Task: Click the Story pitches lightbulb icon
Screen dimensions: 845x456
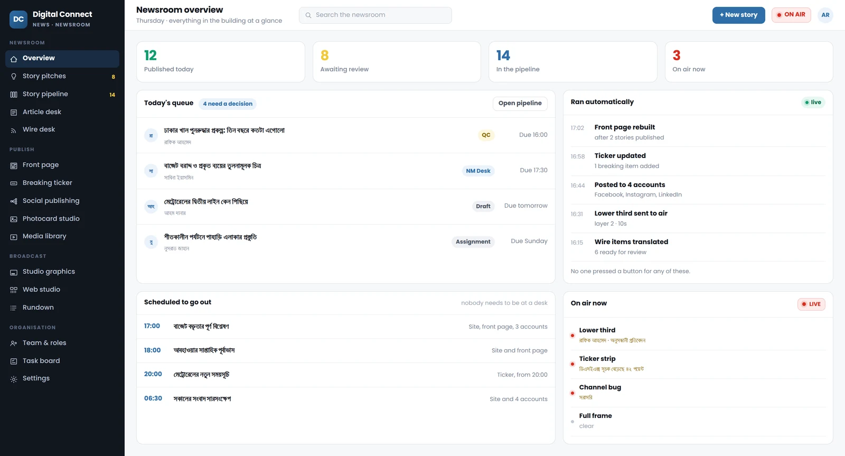Action: point(14,77)
